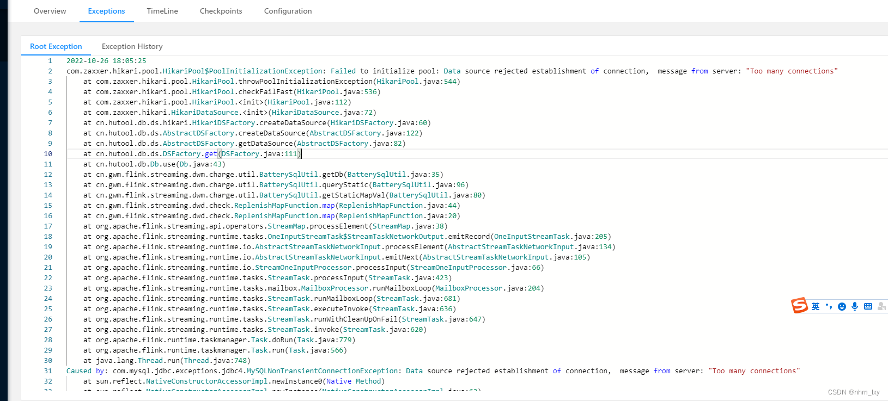Switch to the Exception History sub-tab

pyautogui.click(x=132, y=46)
